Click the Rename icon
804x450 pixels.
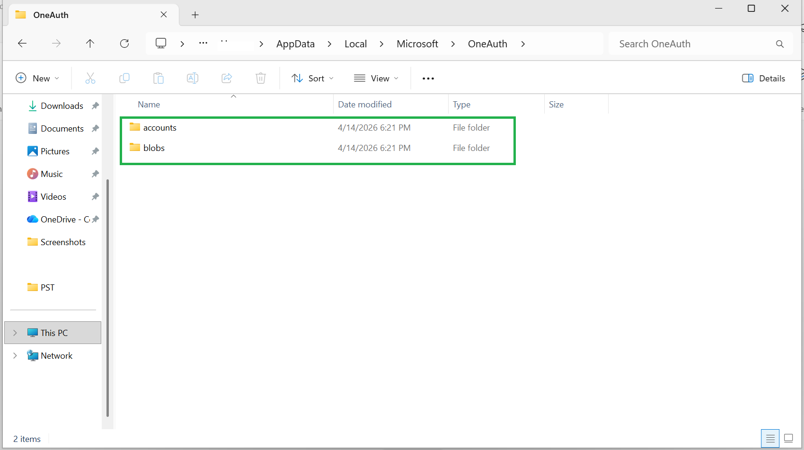[193, 78]
